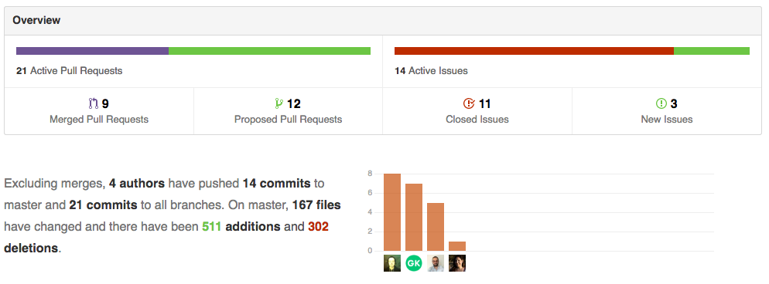Click the 21 Active Pull Requests label
The height and width of the screenshot is (284, 769).
(x=69, y=71)
